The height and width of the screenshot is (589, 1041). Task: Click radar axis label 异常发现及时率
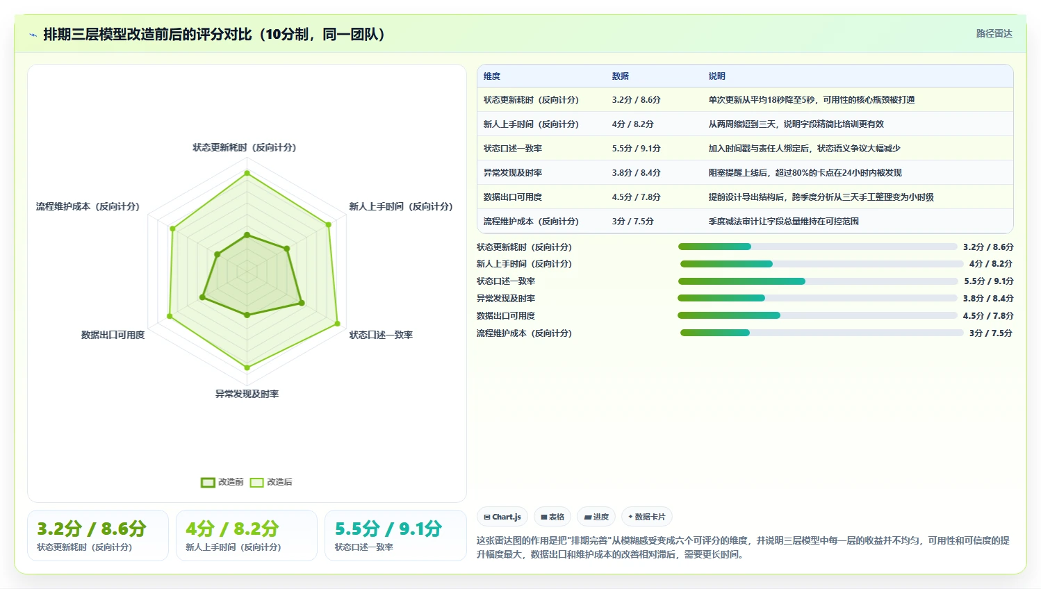[x=247, y=394]
